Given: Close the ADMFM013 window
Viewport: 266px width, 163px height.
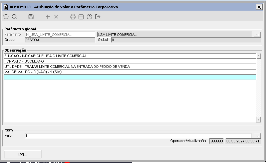Looking at the screenshot, I should 259,7.
